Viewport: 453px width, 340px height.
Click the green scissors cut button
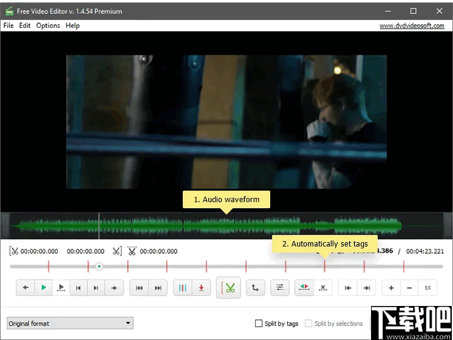[228, 288]
